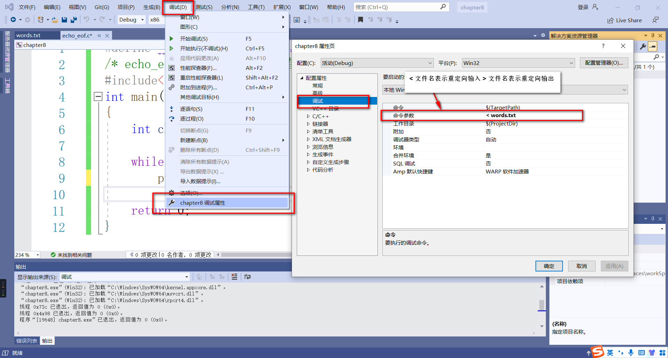Collapse the 配置属性 tree node
This screenshot has width=668, height=358.
point(302,78)
